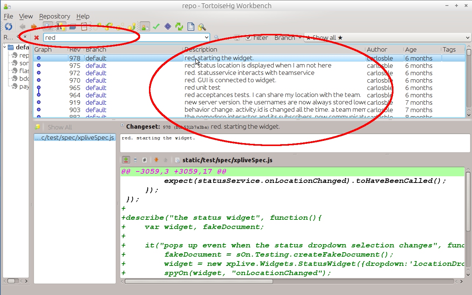Image resolution: width=472 pixels, height=295 pixels.
Task: Switch to the file view mode icon
Action: pyautogui.click(x=135, y=160)
